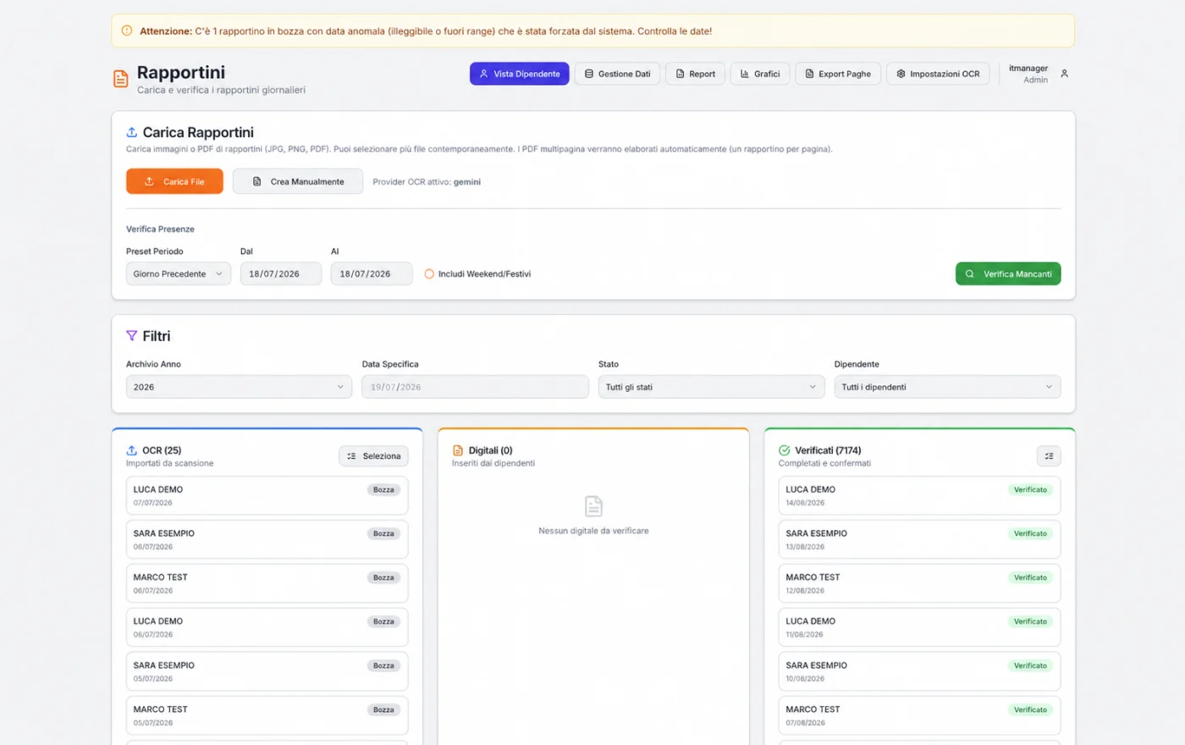This screenshot has width=1185, height=745.
Task: Open the Dipendente dropdown showing Tutti i dipendenti
Action: pos(947,387)
